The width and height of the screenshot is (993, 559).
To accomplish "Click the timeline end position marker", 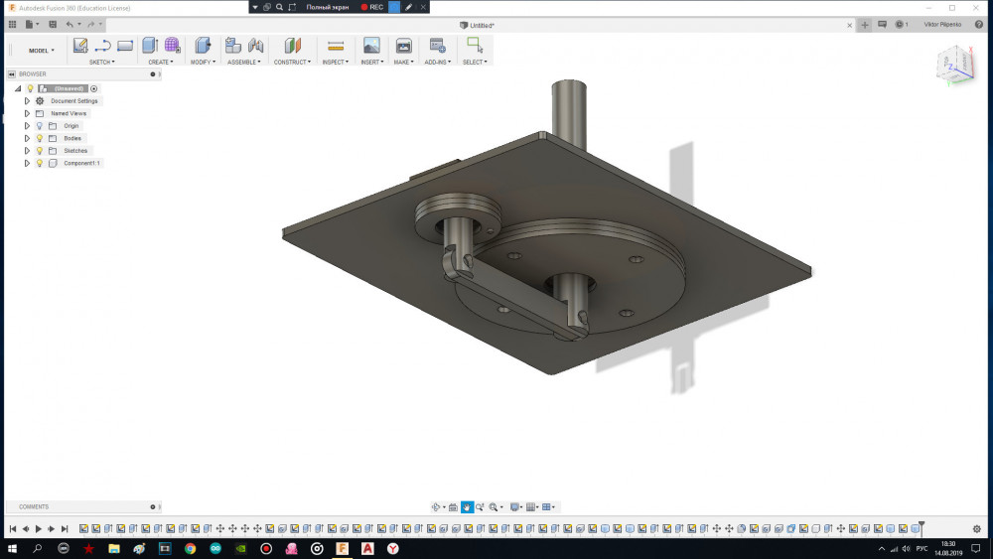I will click(x=922, y=527).
